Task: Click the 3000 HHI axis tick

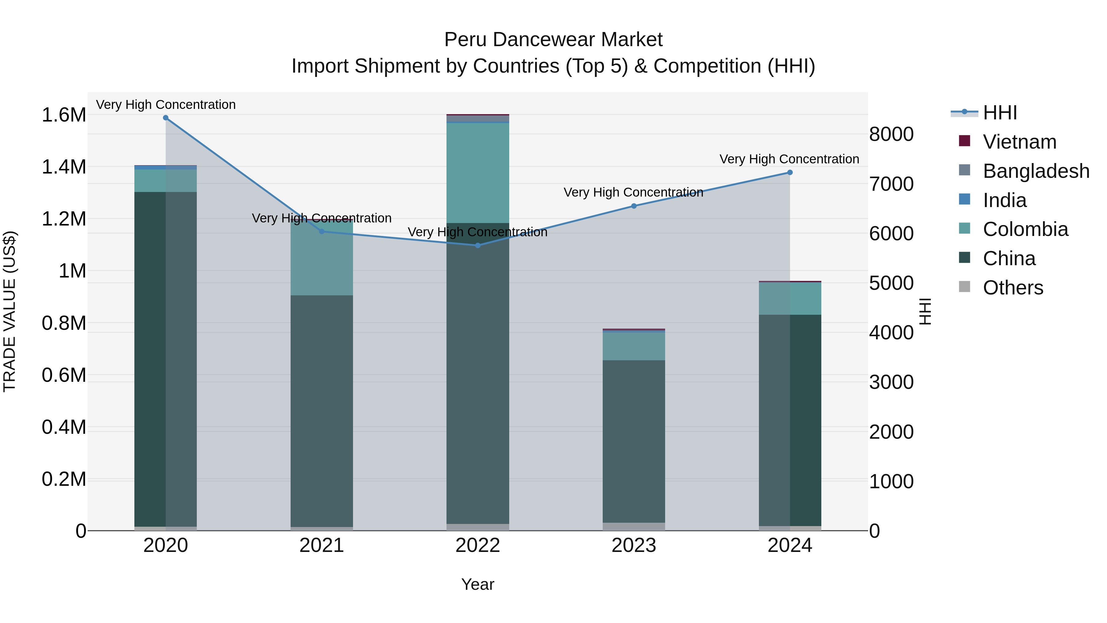Action: point(892,383)
